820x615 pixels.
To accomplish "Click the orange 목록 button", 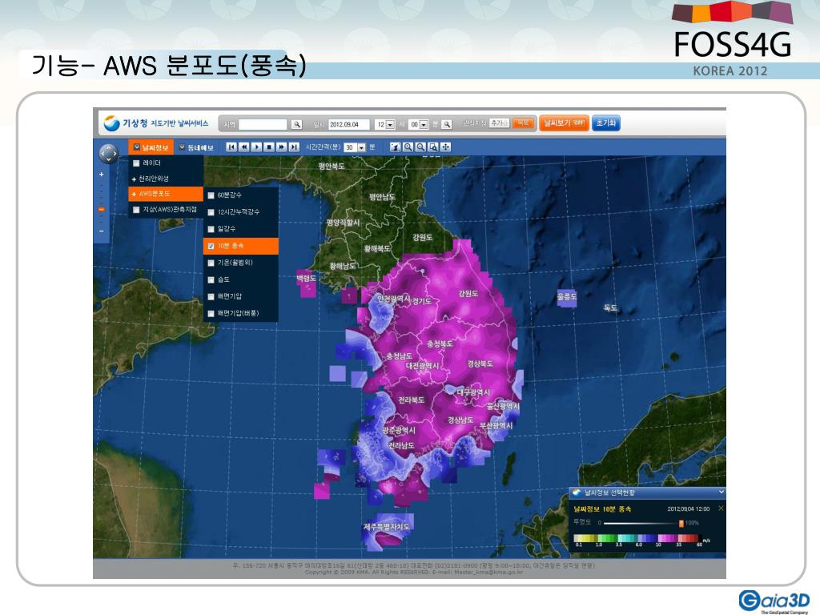I will click(522, 123).
